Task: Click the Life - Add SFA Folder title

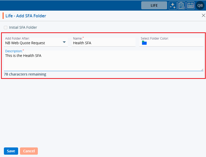Action: pyautogui.click(x=26, y=16)
